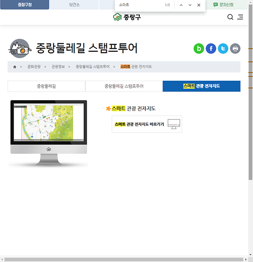
Task: Open 문화관광 breadcrumb link
Action: (34, 67)
